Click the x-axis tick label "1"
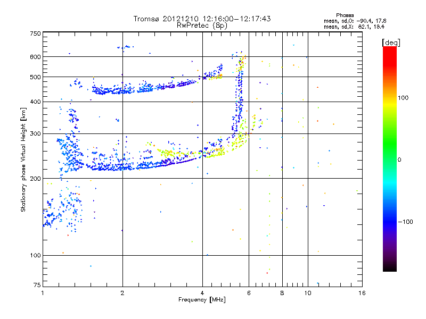Screen dimensions: 426x319 point(43,293)
